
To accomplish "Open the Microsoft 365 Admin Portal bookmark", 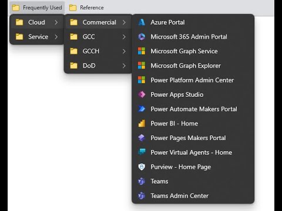I will [193, 37].
